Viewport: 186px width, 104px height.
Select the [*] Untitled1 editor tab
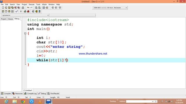[28, 90]
